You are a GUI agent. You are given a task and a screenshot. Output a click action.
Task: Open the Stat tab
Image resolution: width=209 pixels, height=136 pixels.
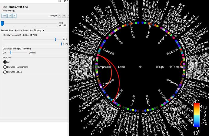click(31, 30)
